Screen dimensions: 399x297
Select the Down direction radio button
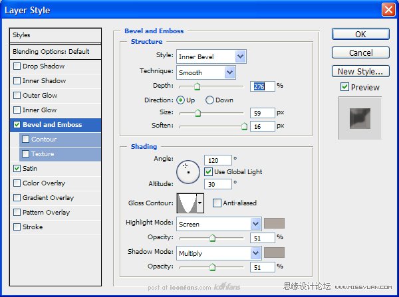pos(209,100)
